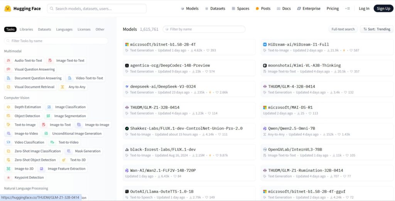395x201 pixels.
Task: Open Posts in top navigation
Action: 263,8
